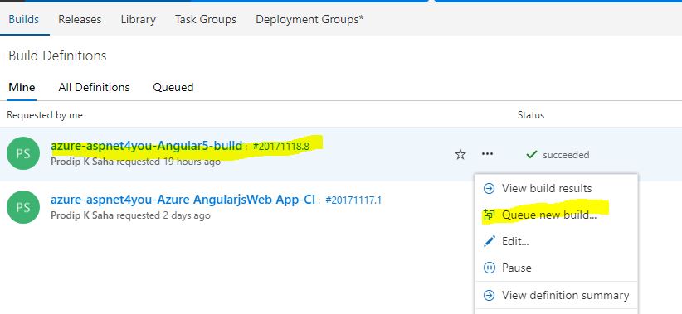Show the Queued builds tab

(173, 87)
